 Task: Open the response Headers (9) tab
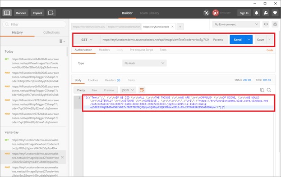click(x=112, y=80)
